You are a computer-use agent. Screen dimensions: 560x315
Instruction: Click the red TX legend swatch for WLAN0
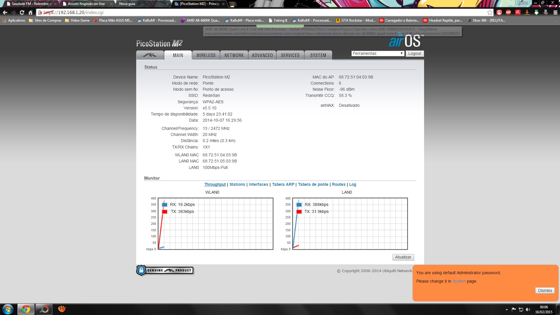[x=165, y=212]
